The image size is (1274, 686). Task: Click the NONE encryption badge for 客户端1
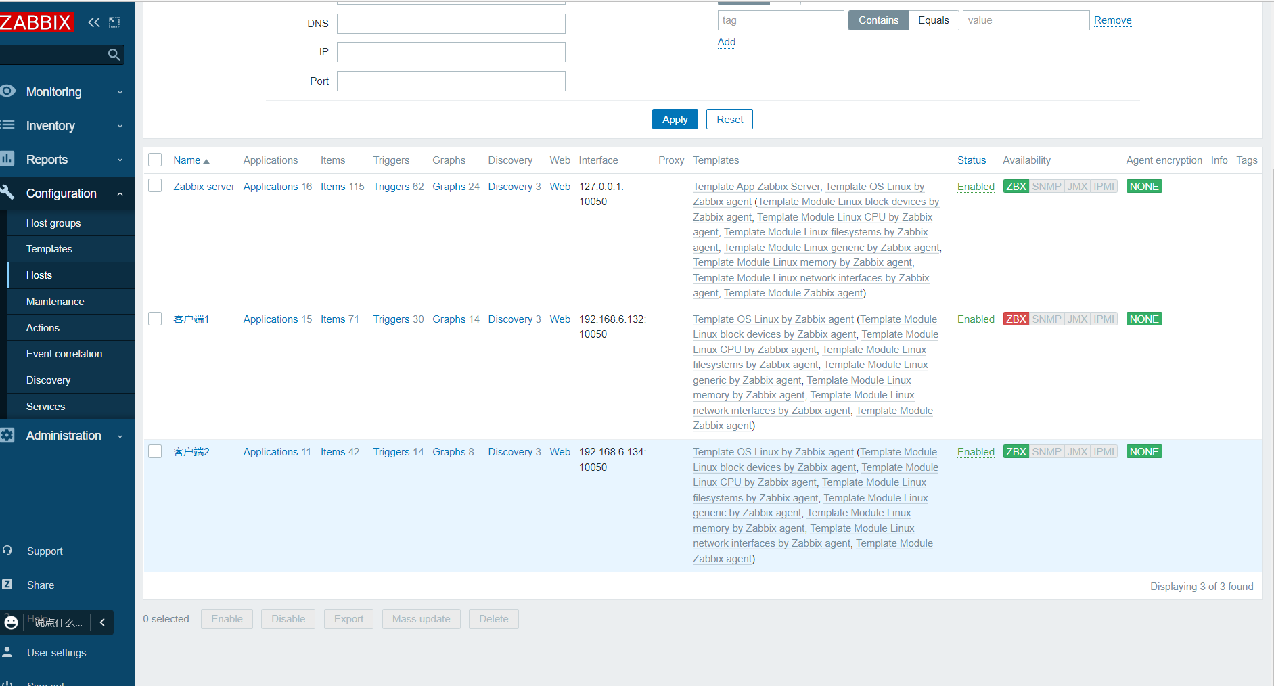click(1144, 319)
